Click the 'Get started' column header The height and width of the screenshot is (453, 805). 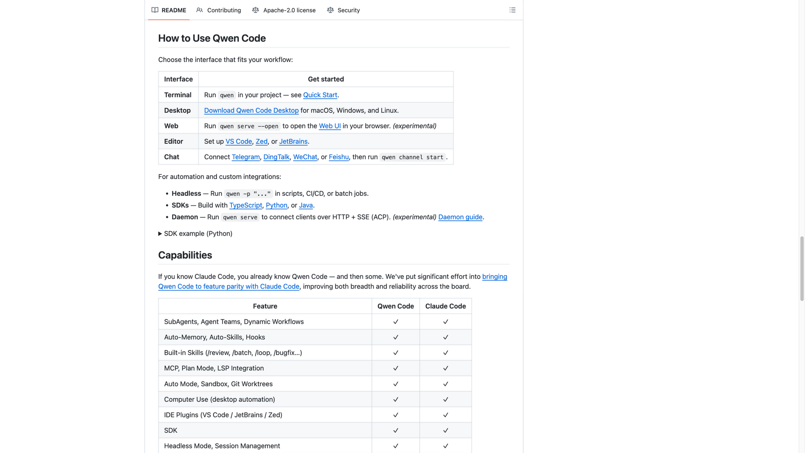click(326, 79)
